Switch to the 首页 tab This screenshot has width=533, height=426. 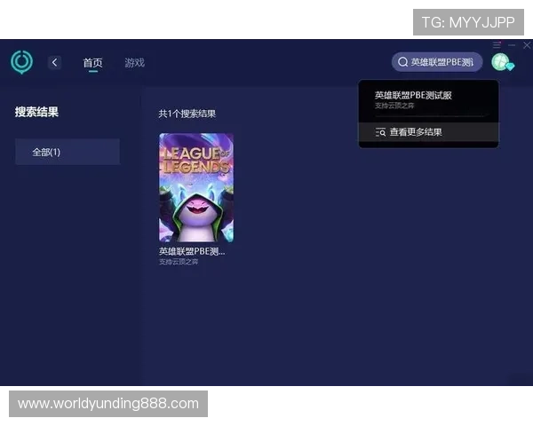click(x=92, y=63)
